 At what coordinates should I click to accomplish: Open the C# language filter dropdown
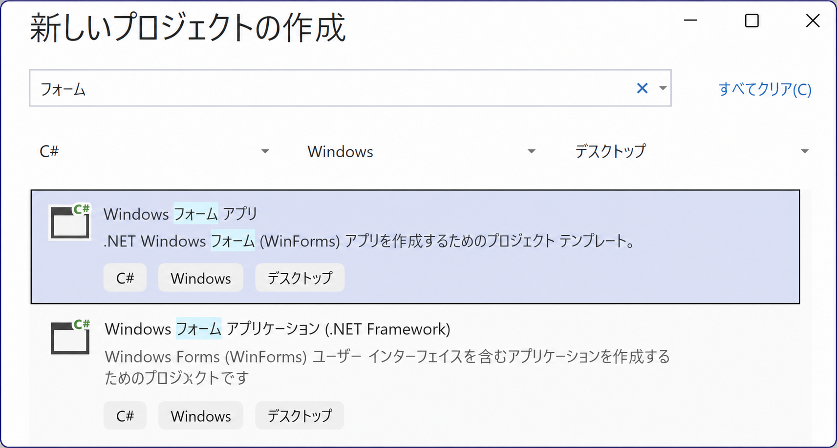pyautogui.click(x=154, y=152)
